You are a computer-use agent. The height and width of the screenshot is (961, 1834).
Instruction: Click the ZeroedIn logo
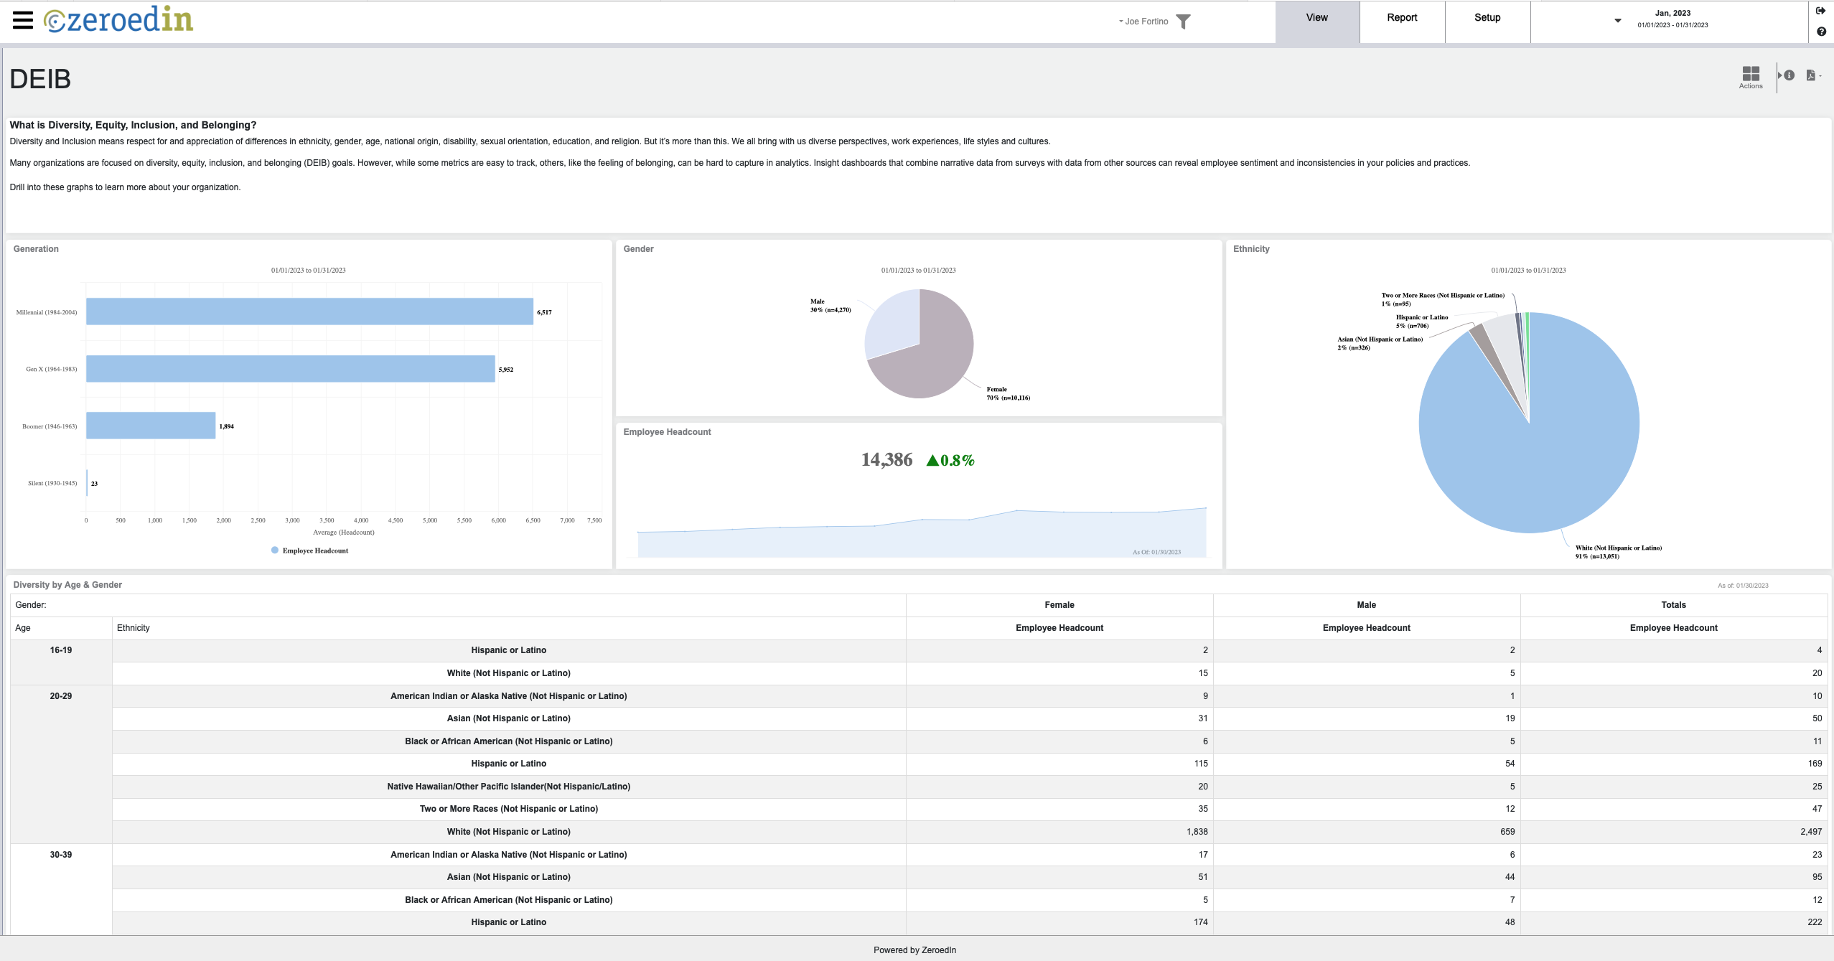118,19
